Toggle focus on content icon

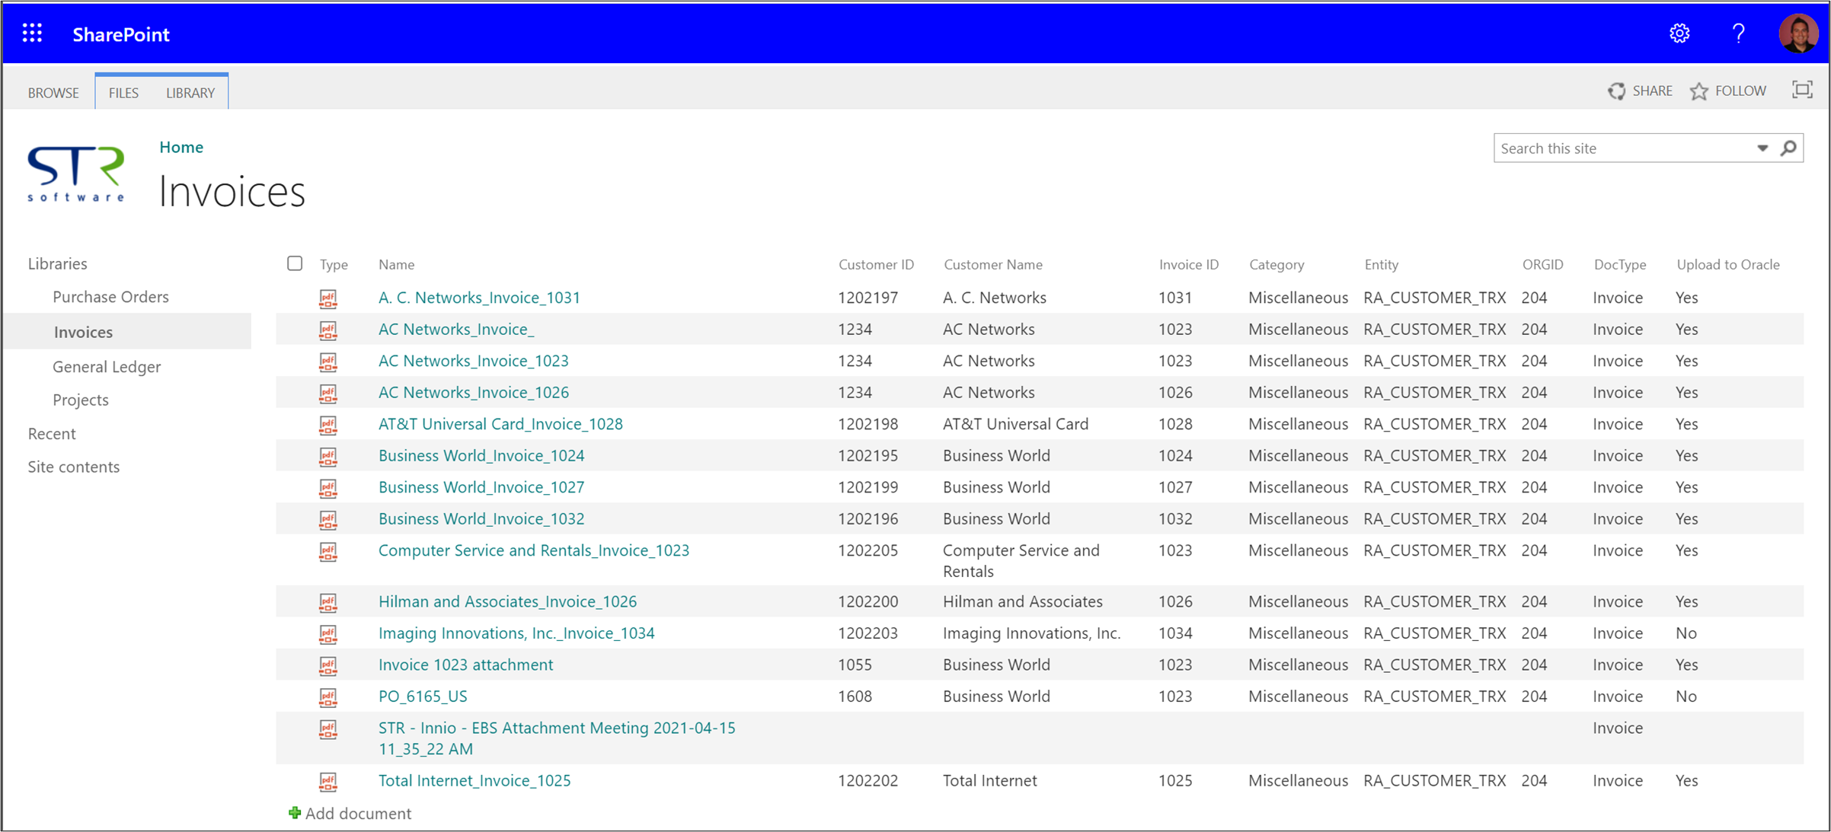(1802, 91)
